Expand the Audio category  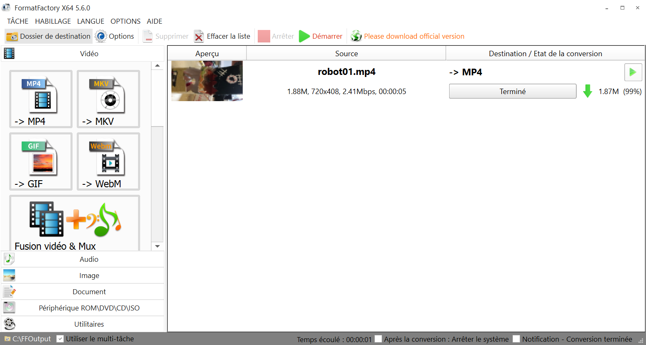click(83, 259)
